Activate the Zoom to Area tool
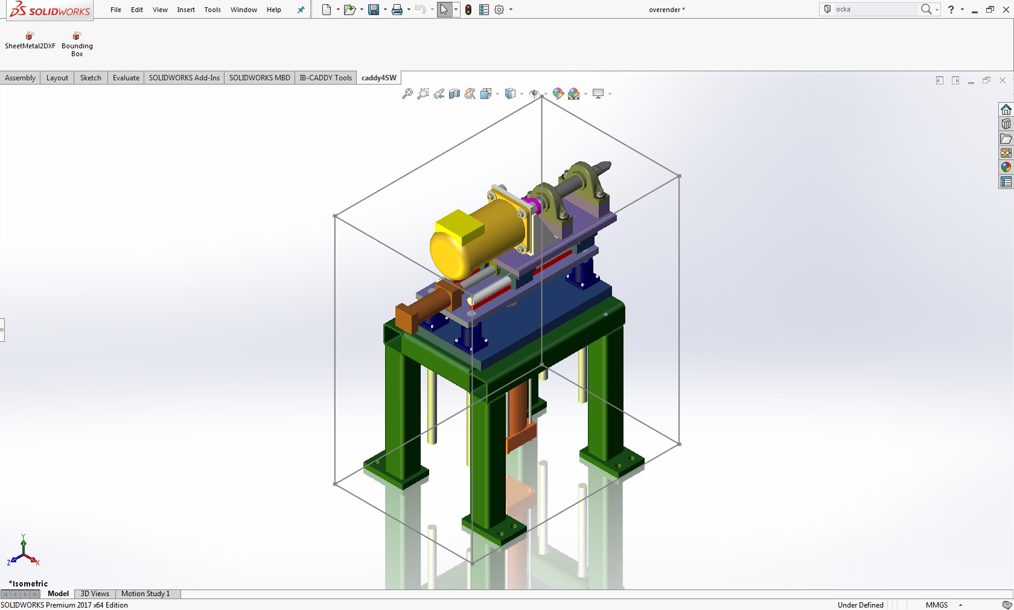This screenshot has width=1014, height=610. (423, 94)
